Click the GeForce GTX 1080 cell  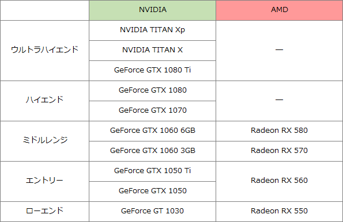tap(152, 91)
